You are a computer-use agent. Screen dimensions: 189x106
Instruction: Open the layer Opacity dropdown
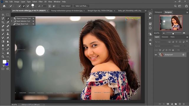pos(183,46)
